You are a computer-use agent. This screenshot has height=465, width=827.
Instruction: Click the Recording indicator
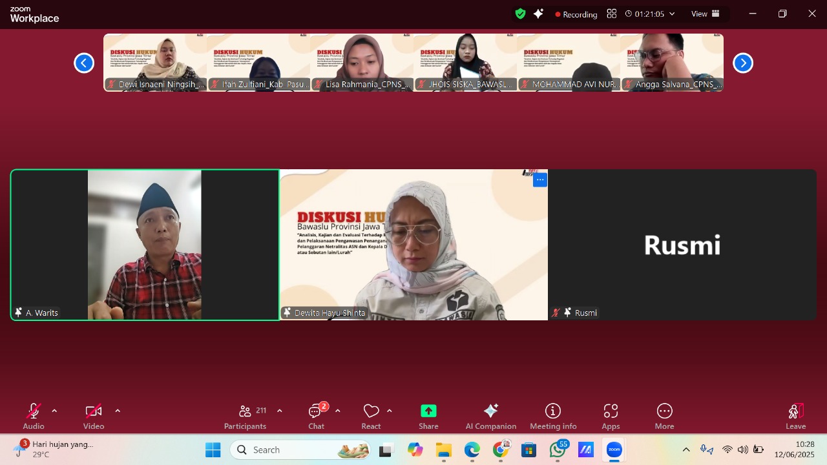pos(575,14)
